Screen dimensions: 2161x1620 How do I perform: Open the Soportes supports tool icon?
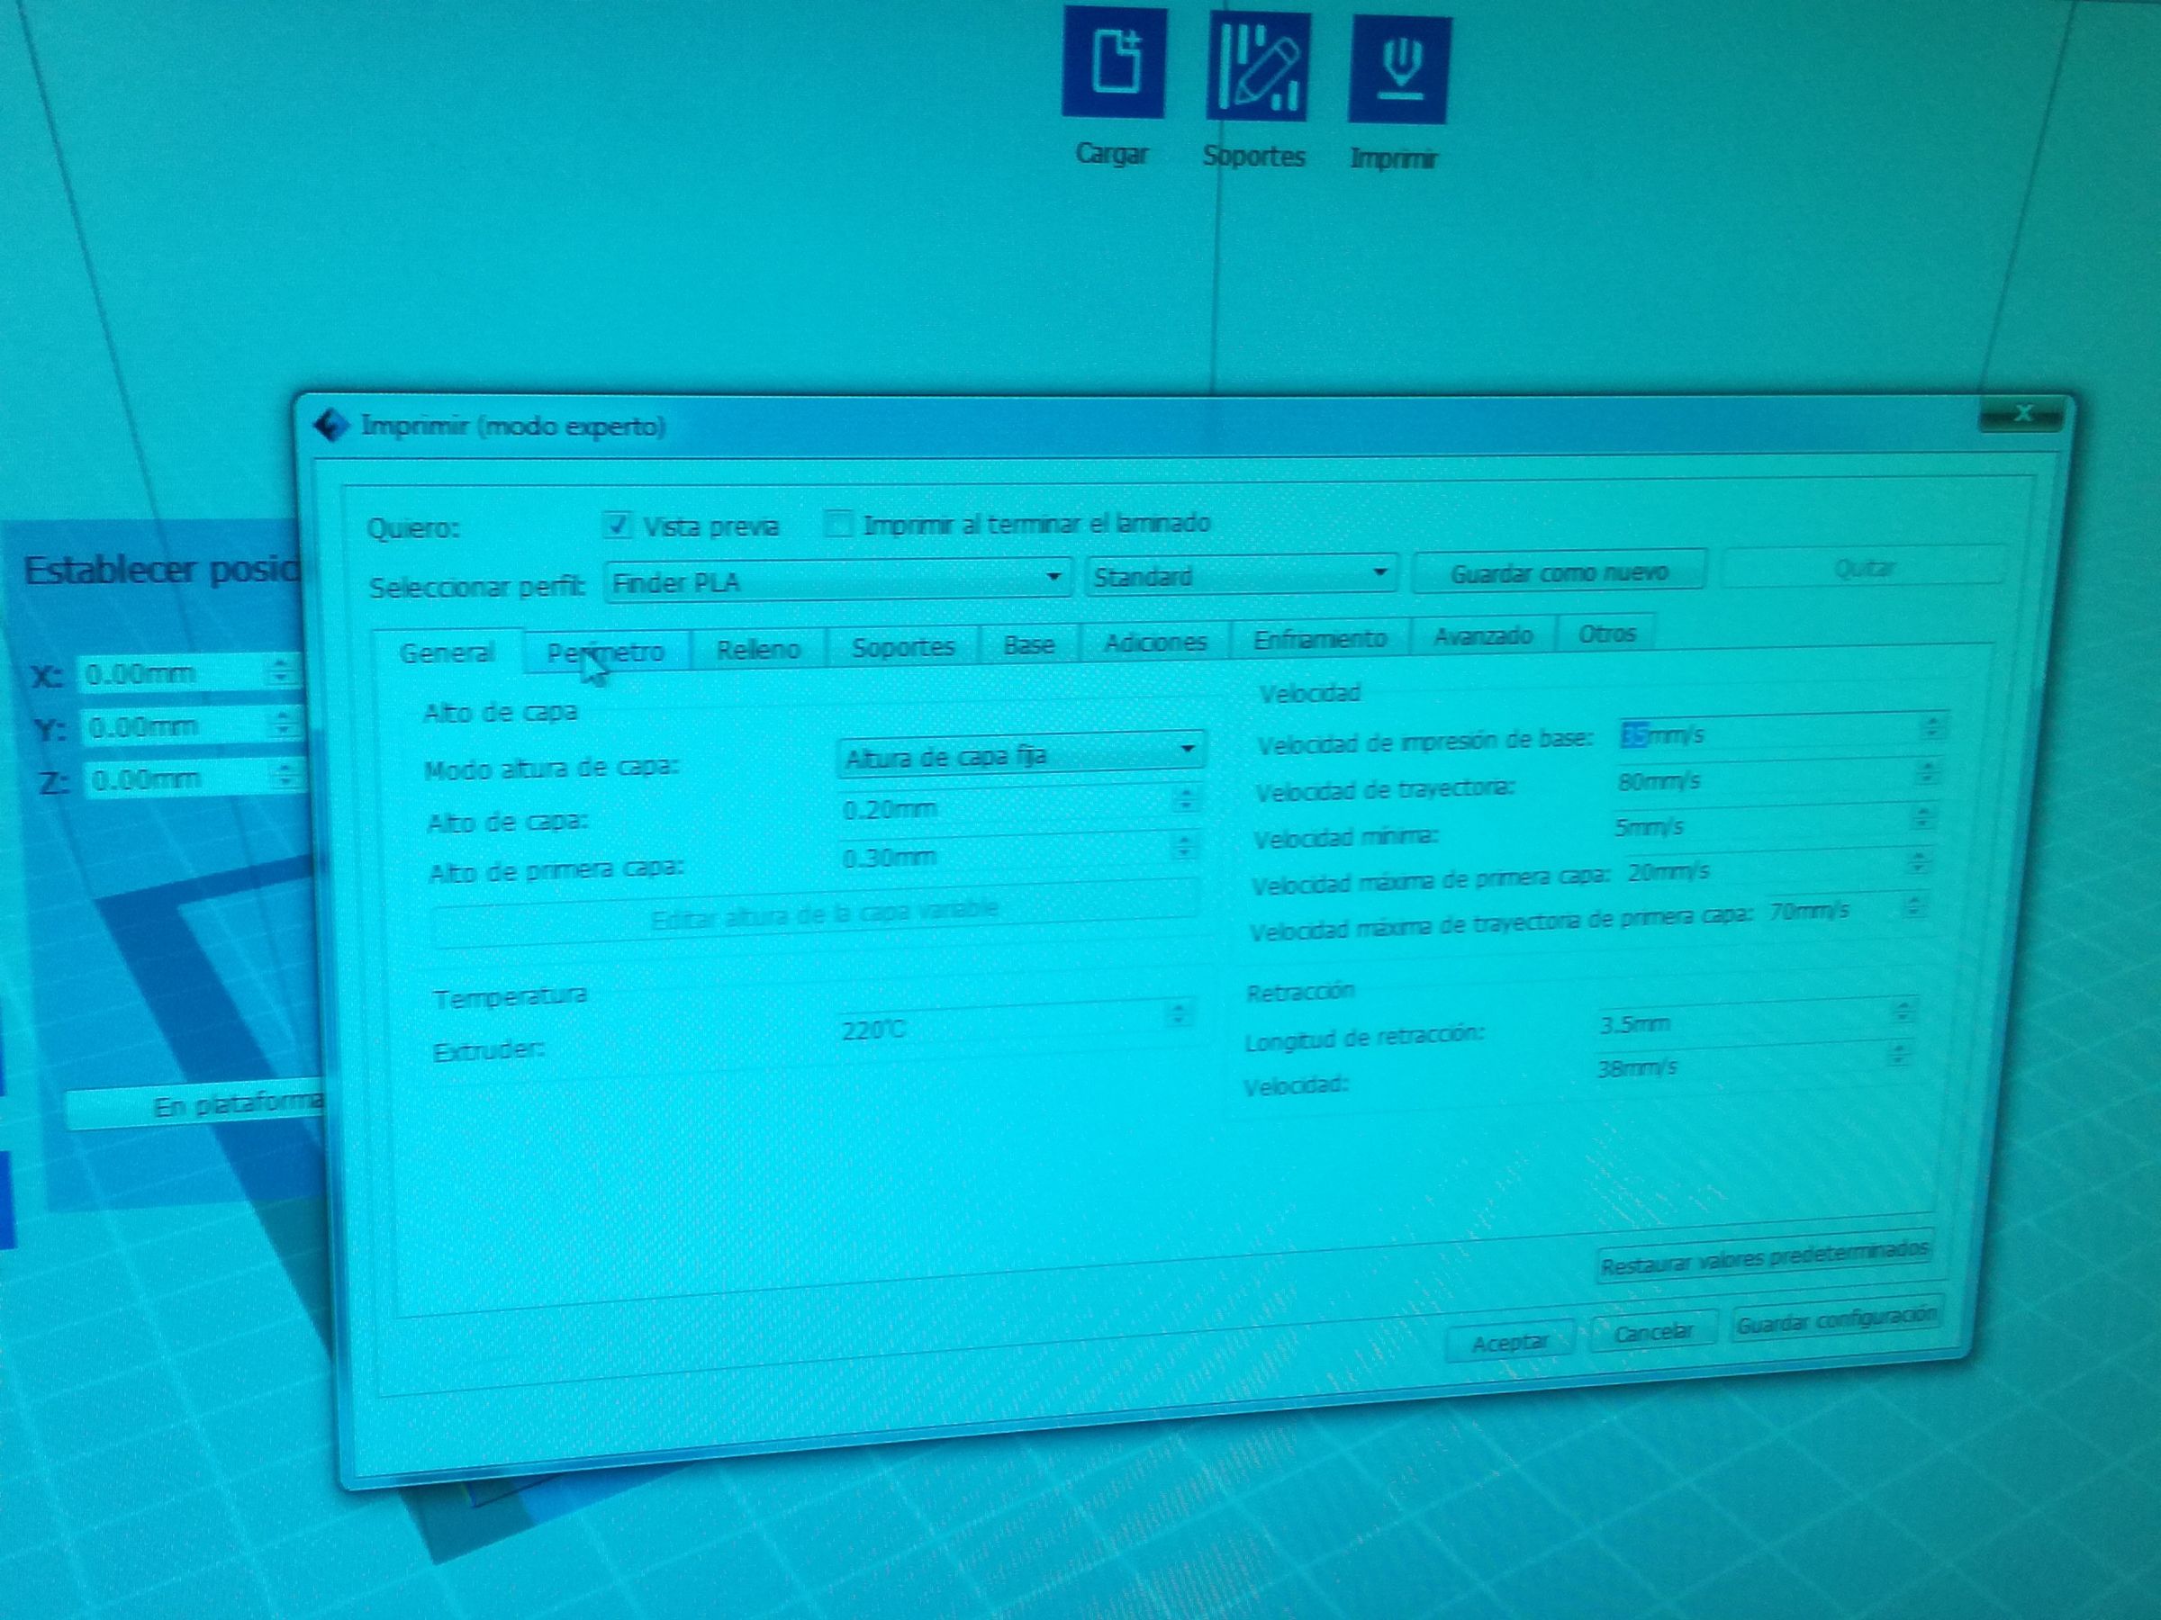pos(1257,66)
